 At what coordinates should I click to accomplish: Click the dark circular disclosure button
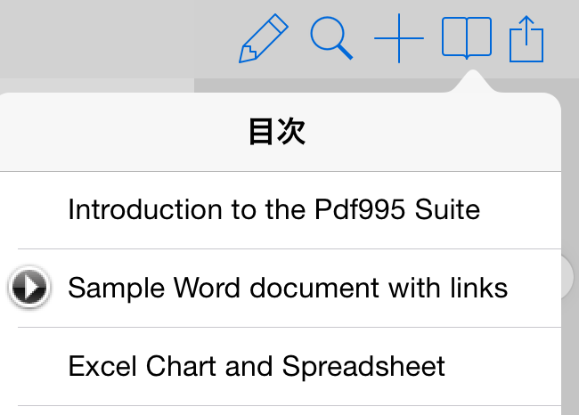pos(29,288)
